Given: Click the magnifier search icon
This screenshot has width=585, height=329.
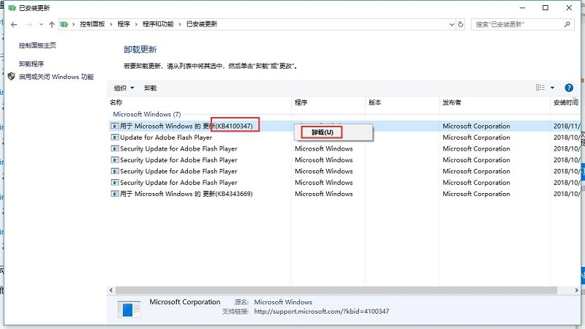Looking at the screenshot, I should click(x=567, y=24).
